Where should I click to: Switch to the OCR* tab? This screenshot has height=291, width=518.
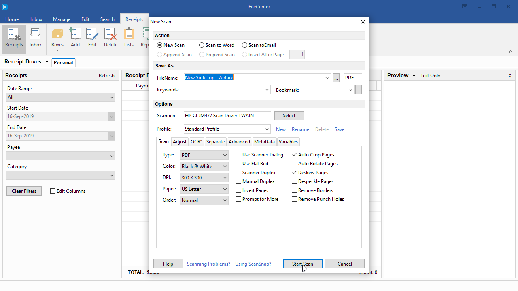(196, 142)
